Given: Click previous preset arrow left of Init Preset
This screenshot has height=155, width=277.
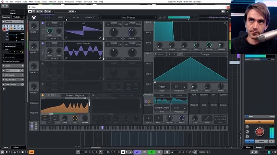Looking at the screenshot, I should click(x=101, y=17).
